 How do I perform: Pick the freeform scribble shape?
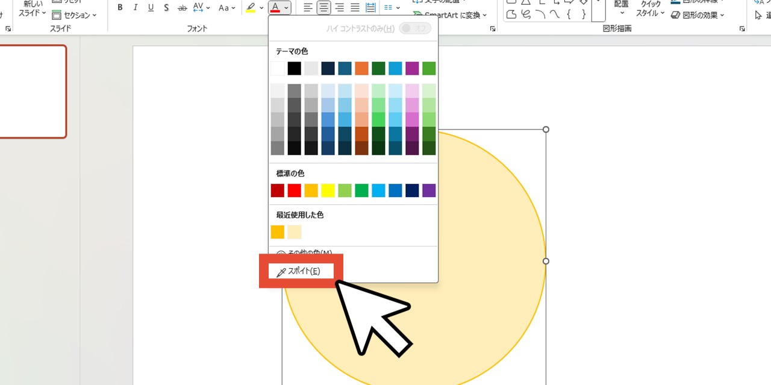point(526,14)
